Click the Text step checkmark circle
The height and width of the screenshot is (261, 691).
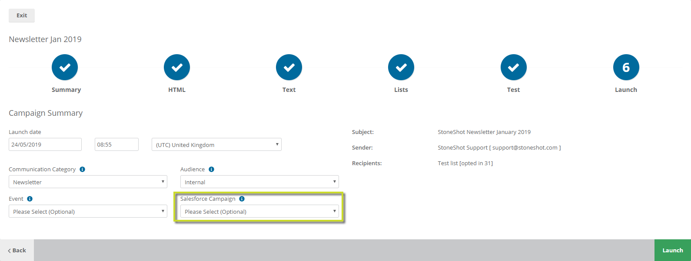pos(289,67)
